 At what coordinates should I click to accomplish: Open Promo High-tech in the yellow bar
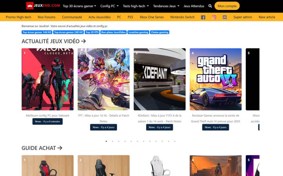click(18, 17)
